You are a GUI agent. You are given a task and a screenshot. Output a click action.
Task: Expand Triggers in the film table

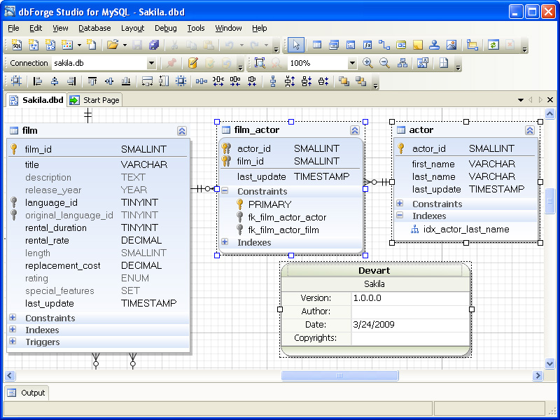tap(13, 341)
